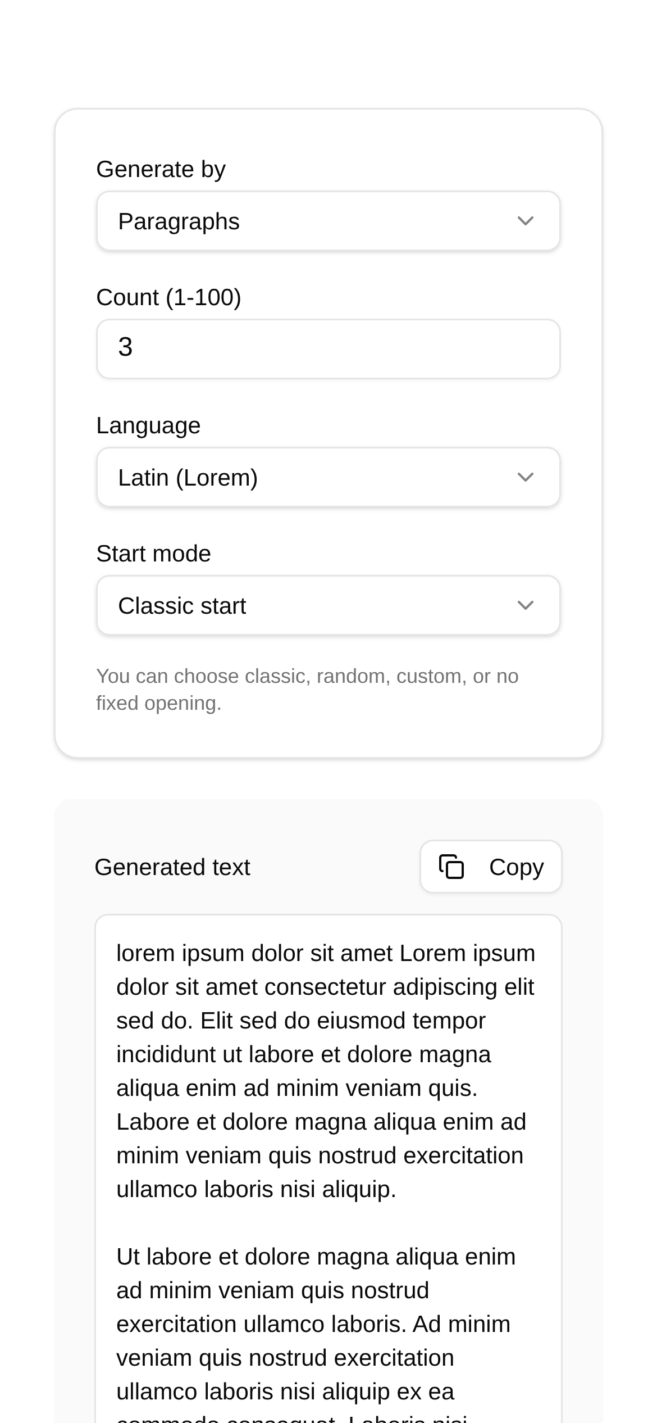Click the chevron on the Paragraphs dropdown
The height and width of the screenshot is (1423, 657).
526,221
